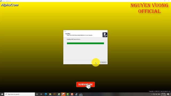
Task: Switch the ENG input language indicator
Action: click(x=159, y=94)
